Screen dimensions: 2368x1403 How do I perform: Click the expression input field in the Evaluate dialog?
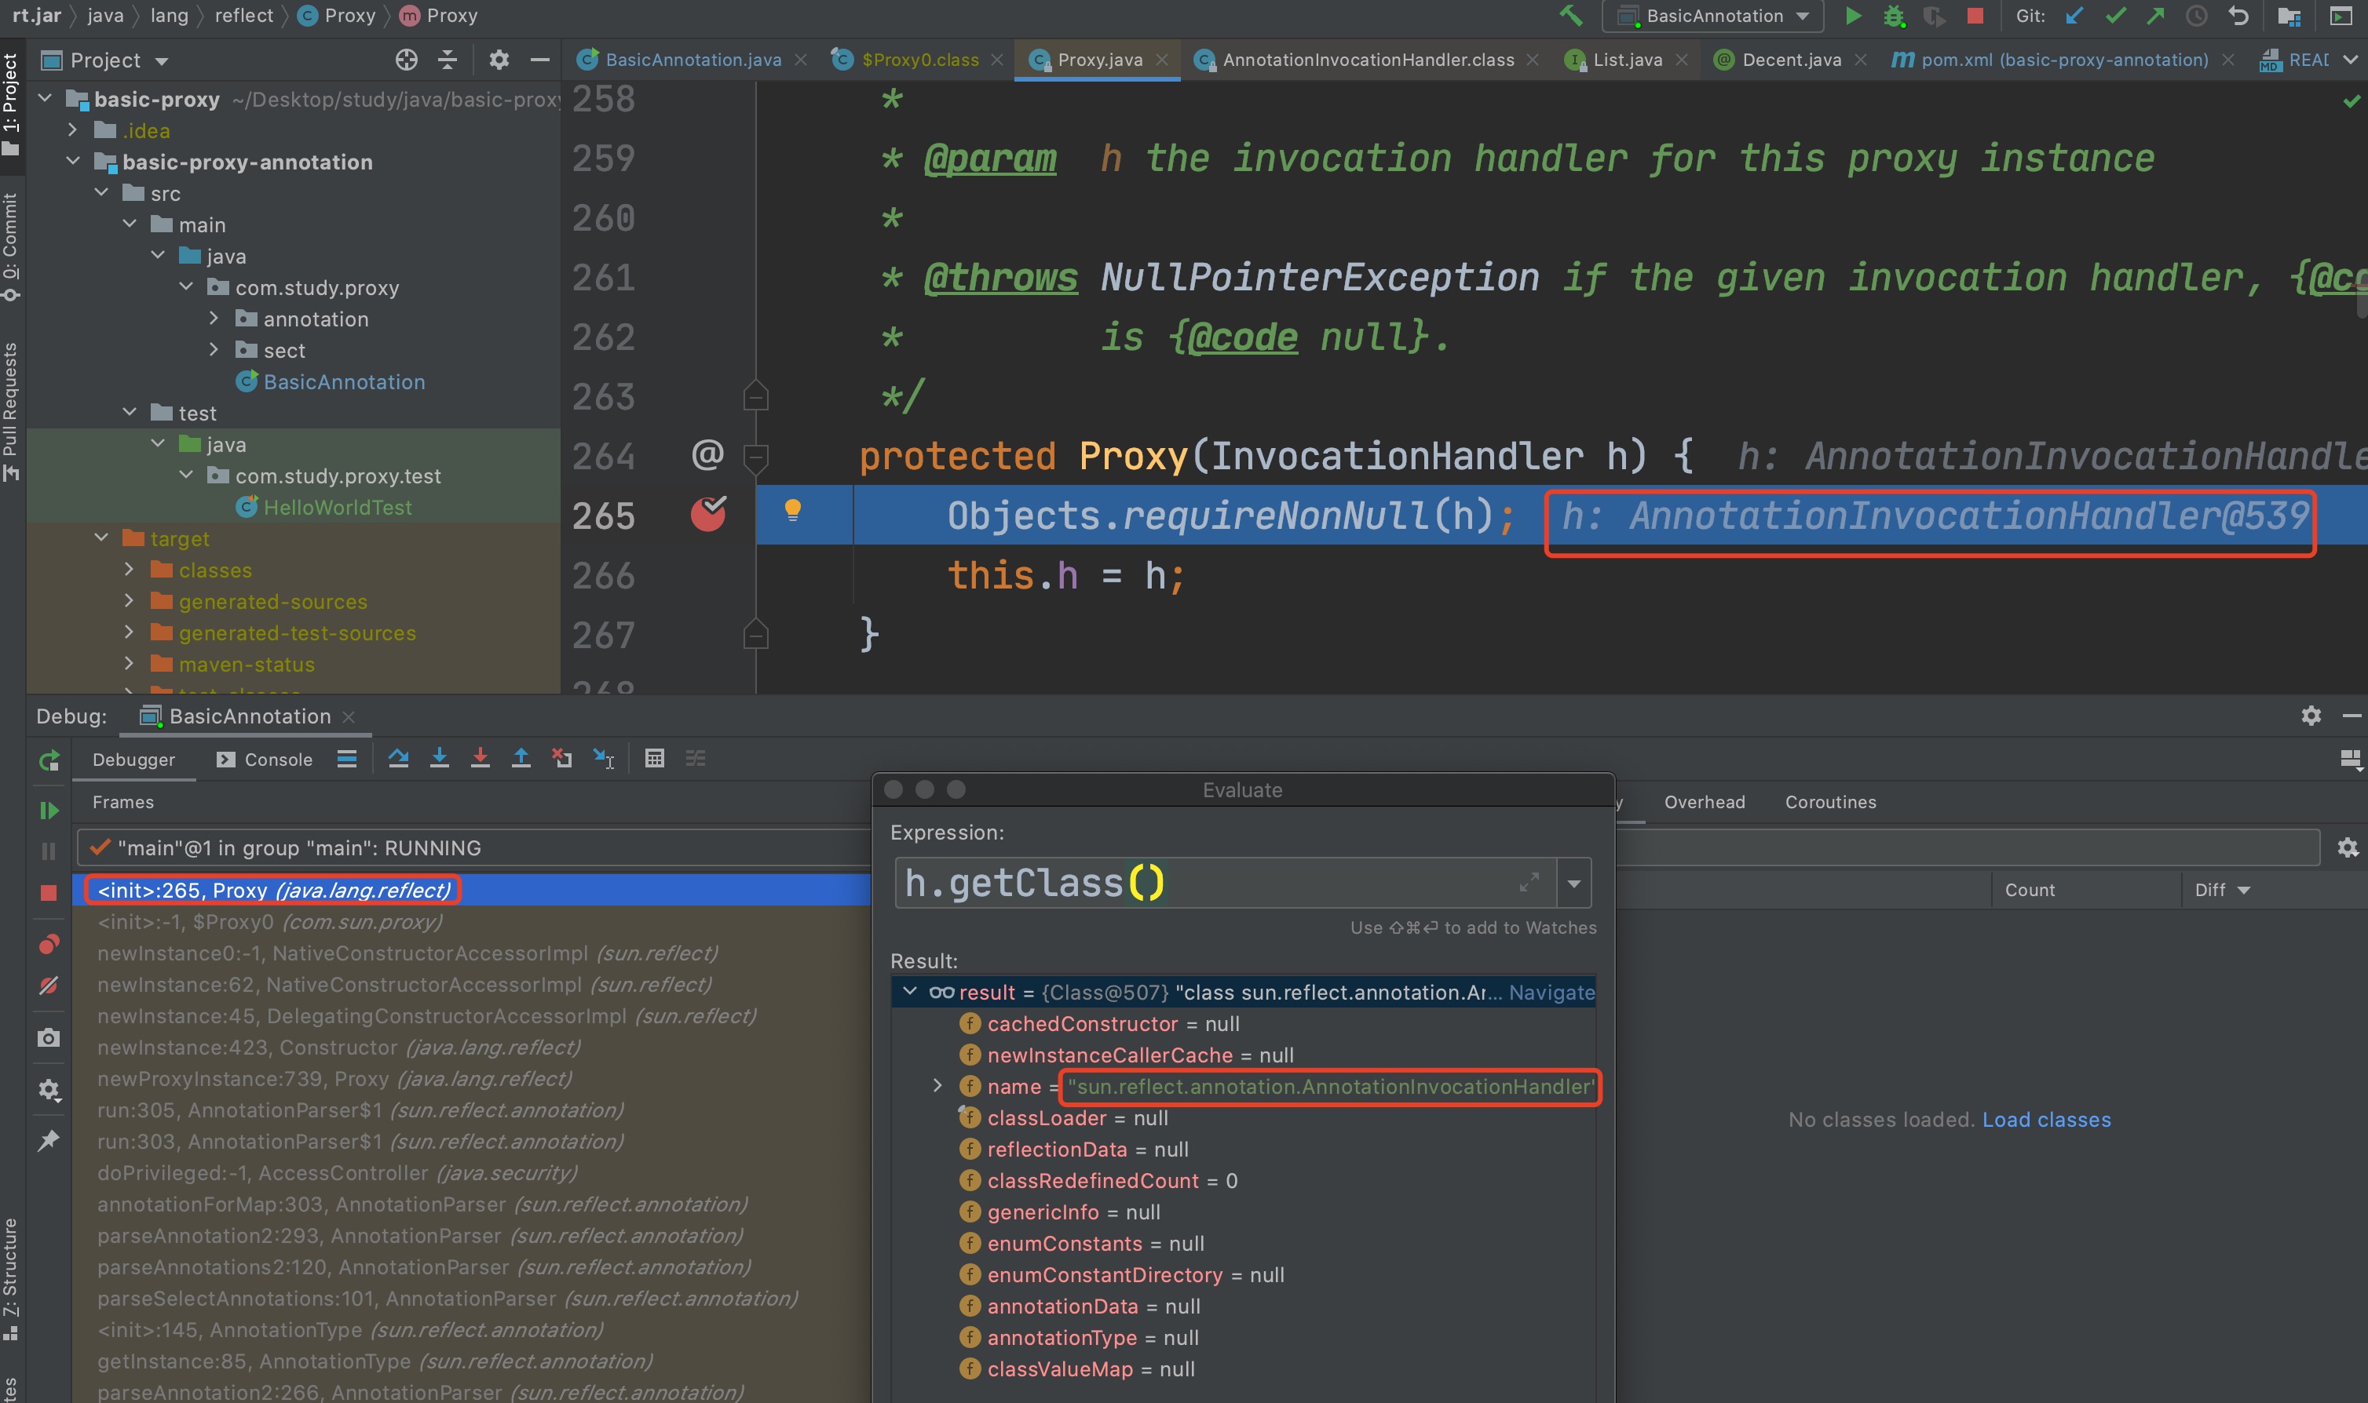pos(1225,883)
